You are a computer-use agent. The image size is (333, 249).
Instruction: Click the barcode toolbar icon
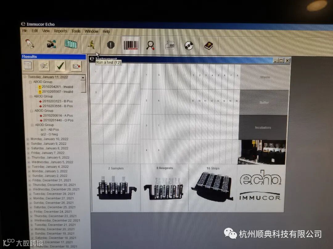click(x=131, y=45)
